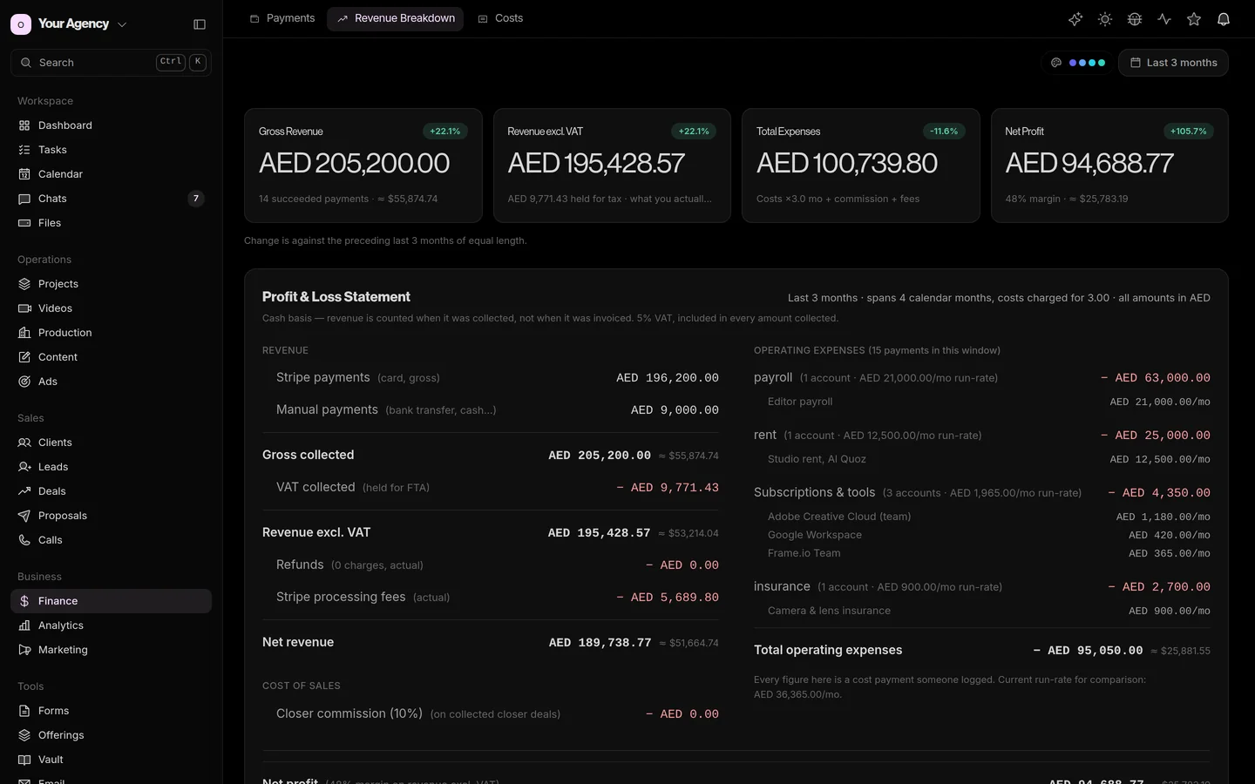Open the color palette theme picker

[x=1056, y=63]
